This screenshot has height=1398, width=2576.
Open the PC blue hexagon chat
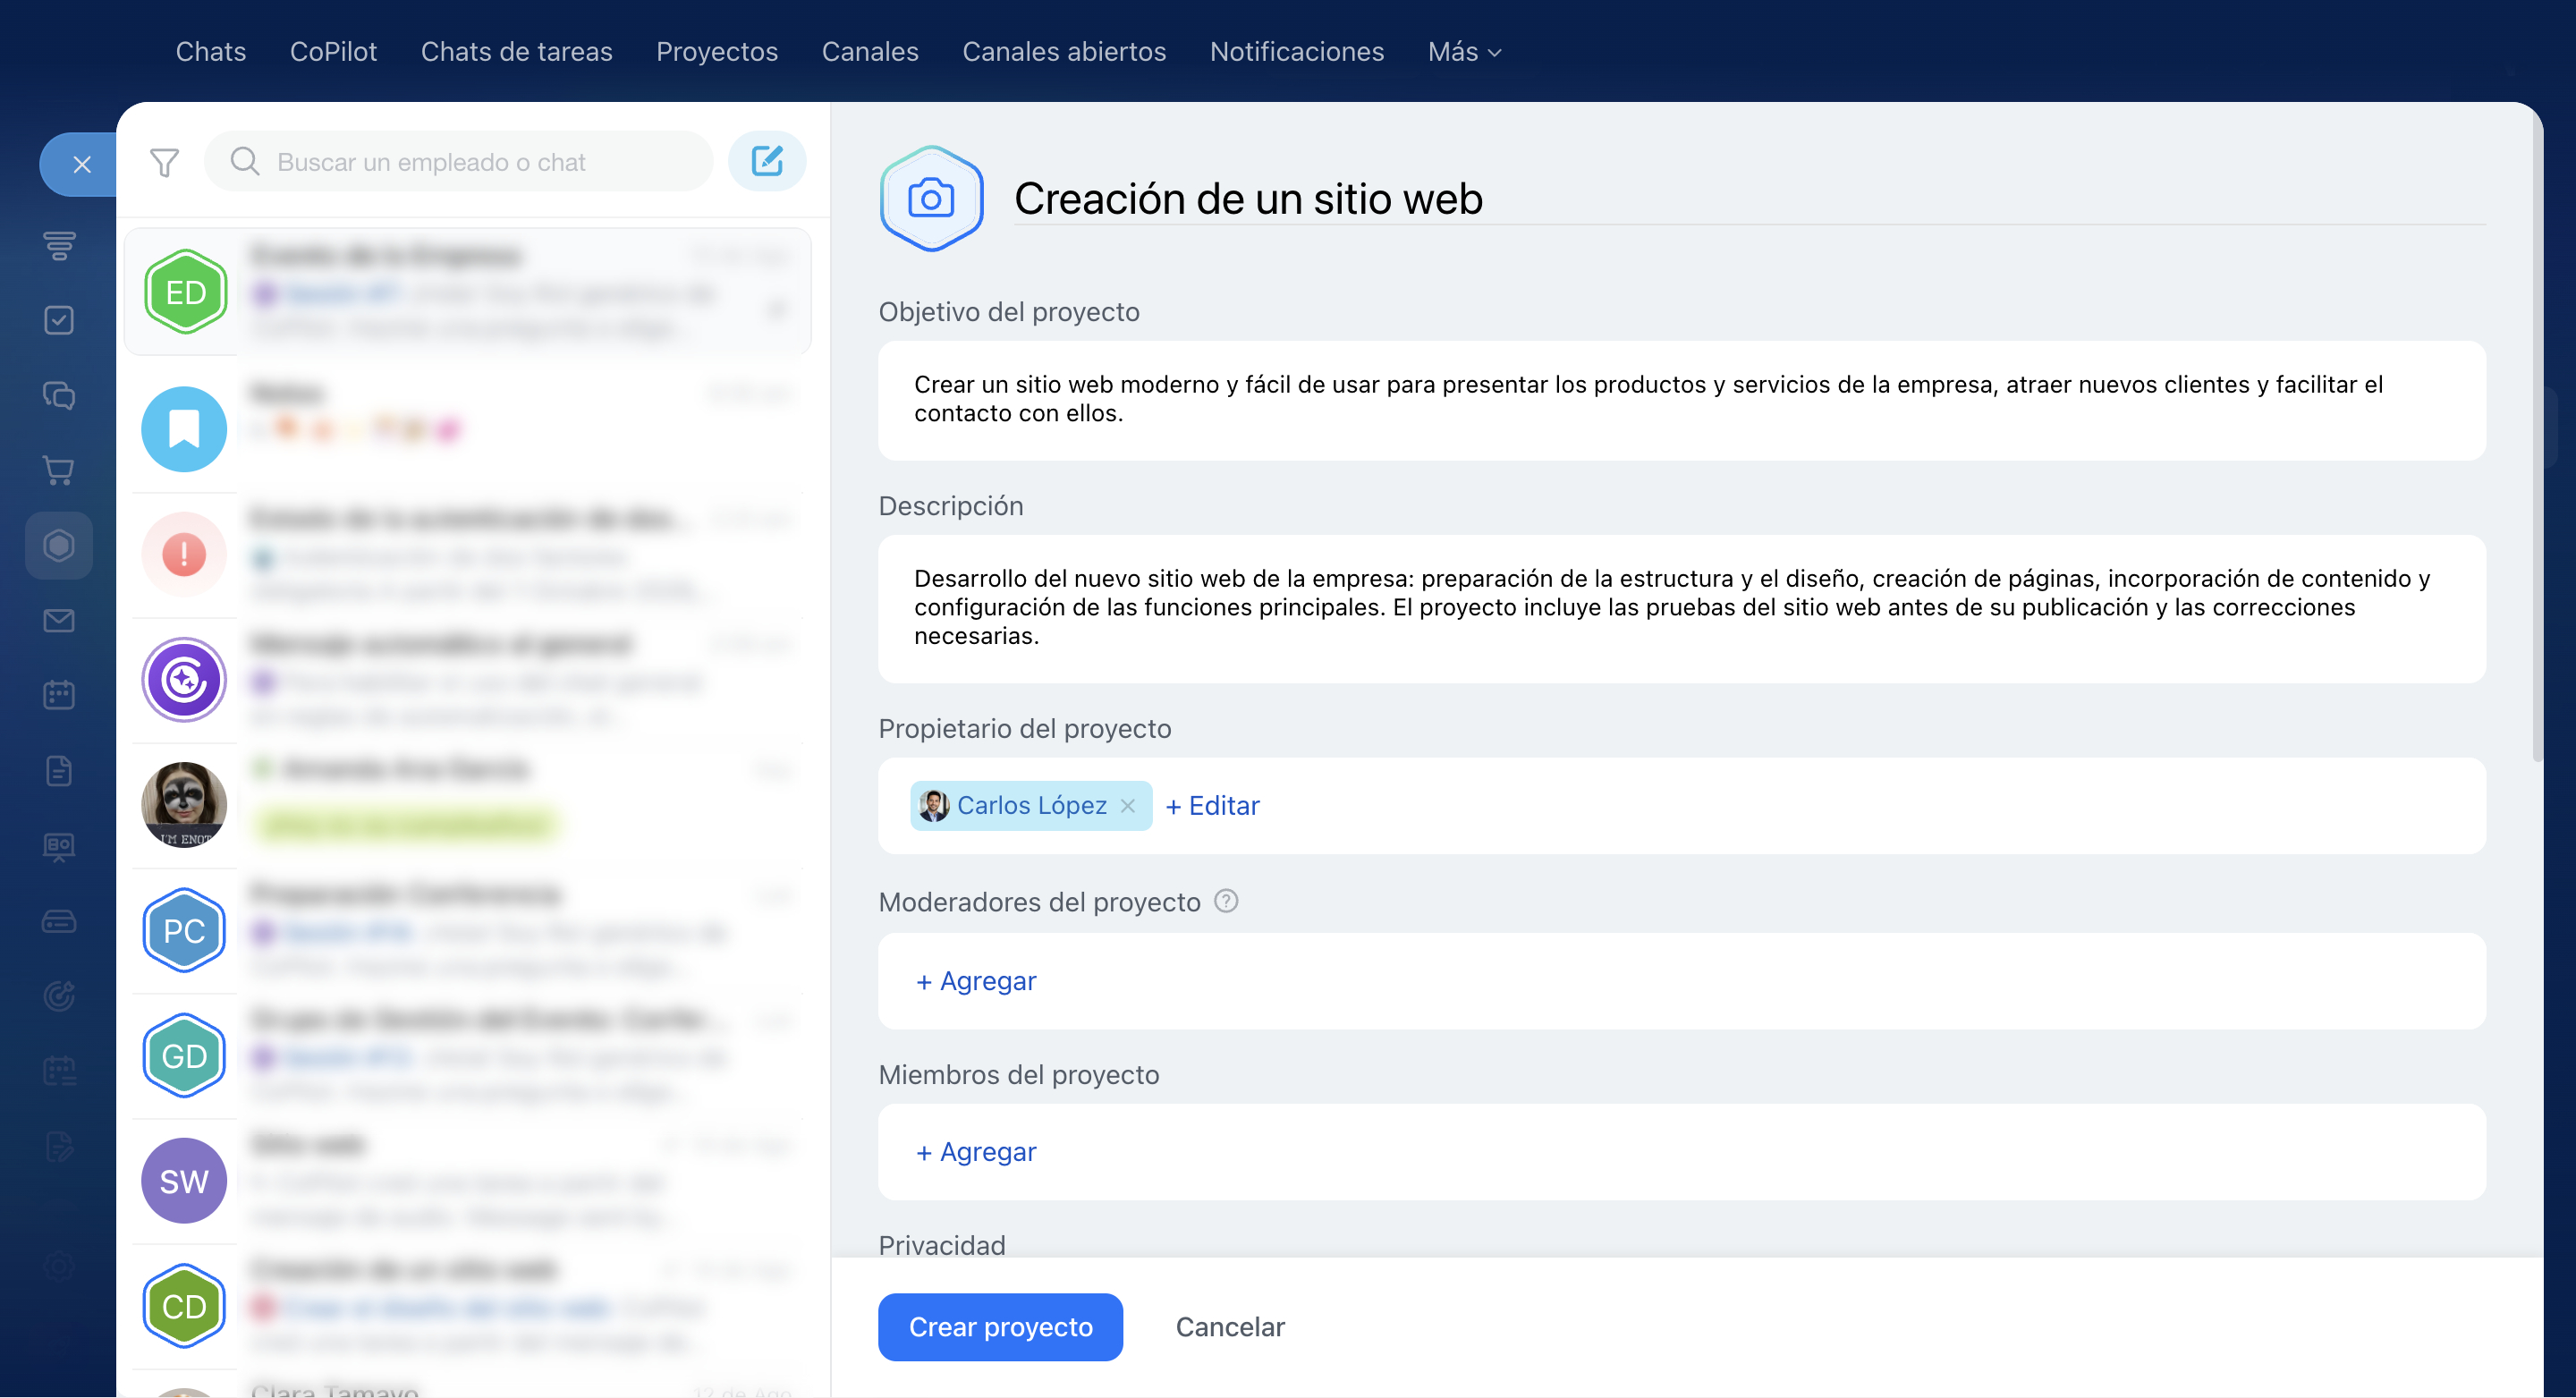click(185, 931)
